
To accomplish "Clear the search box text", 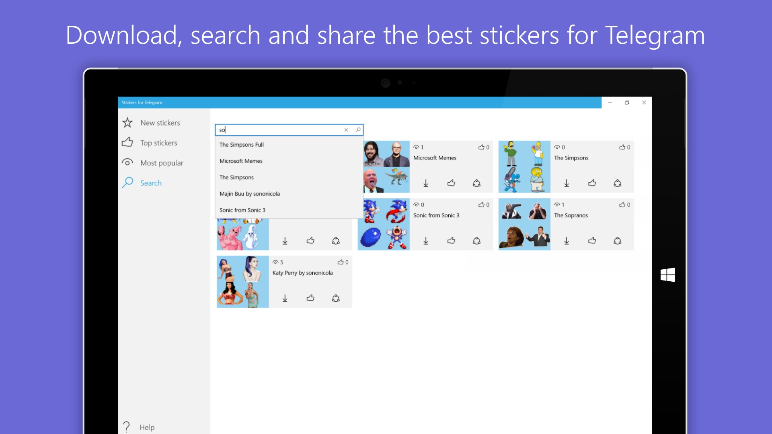I will tap(346, 130).
